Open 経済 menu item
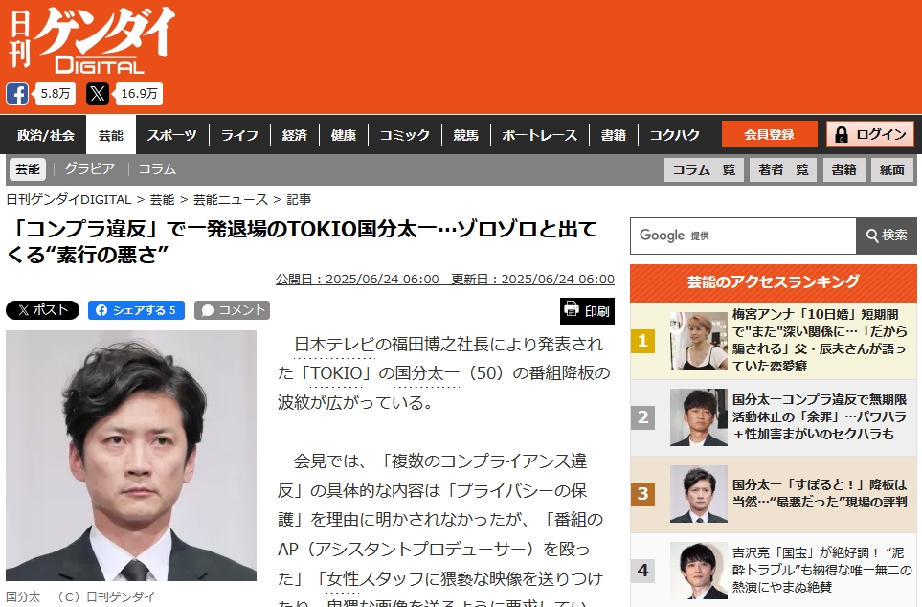The width and height of the screenshot is (922, 607). [x=295, y=135]
